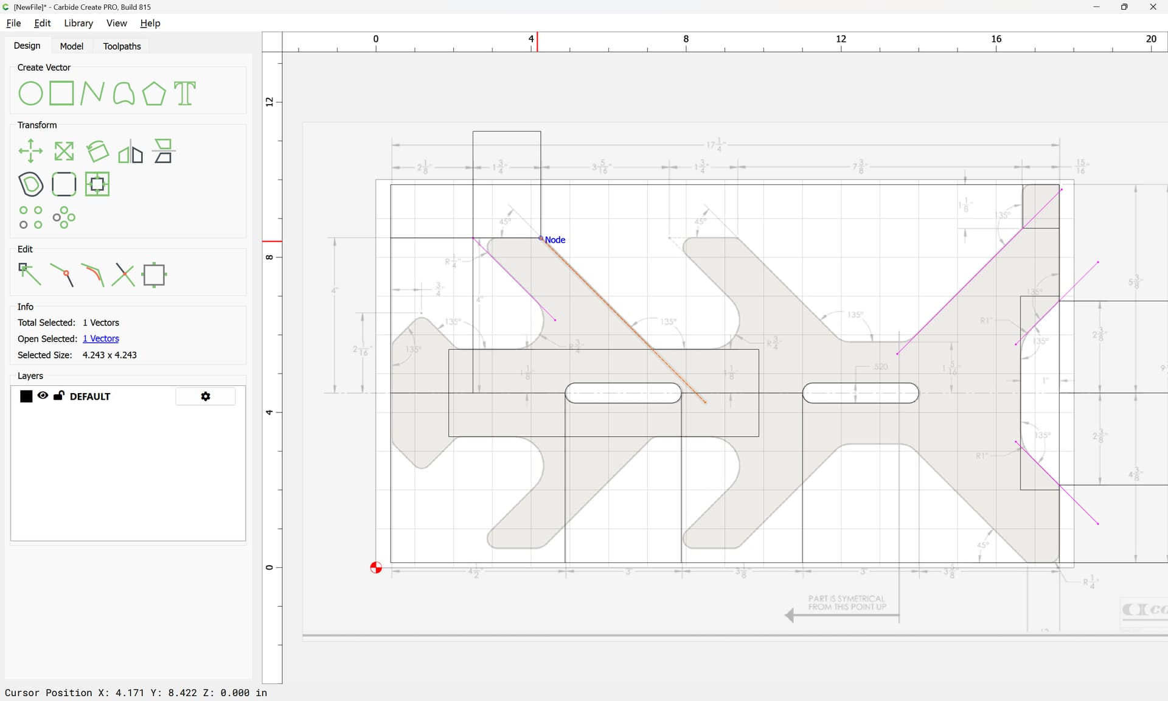
Task: Open the Library menu
Action: coord(78,23)
